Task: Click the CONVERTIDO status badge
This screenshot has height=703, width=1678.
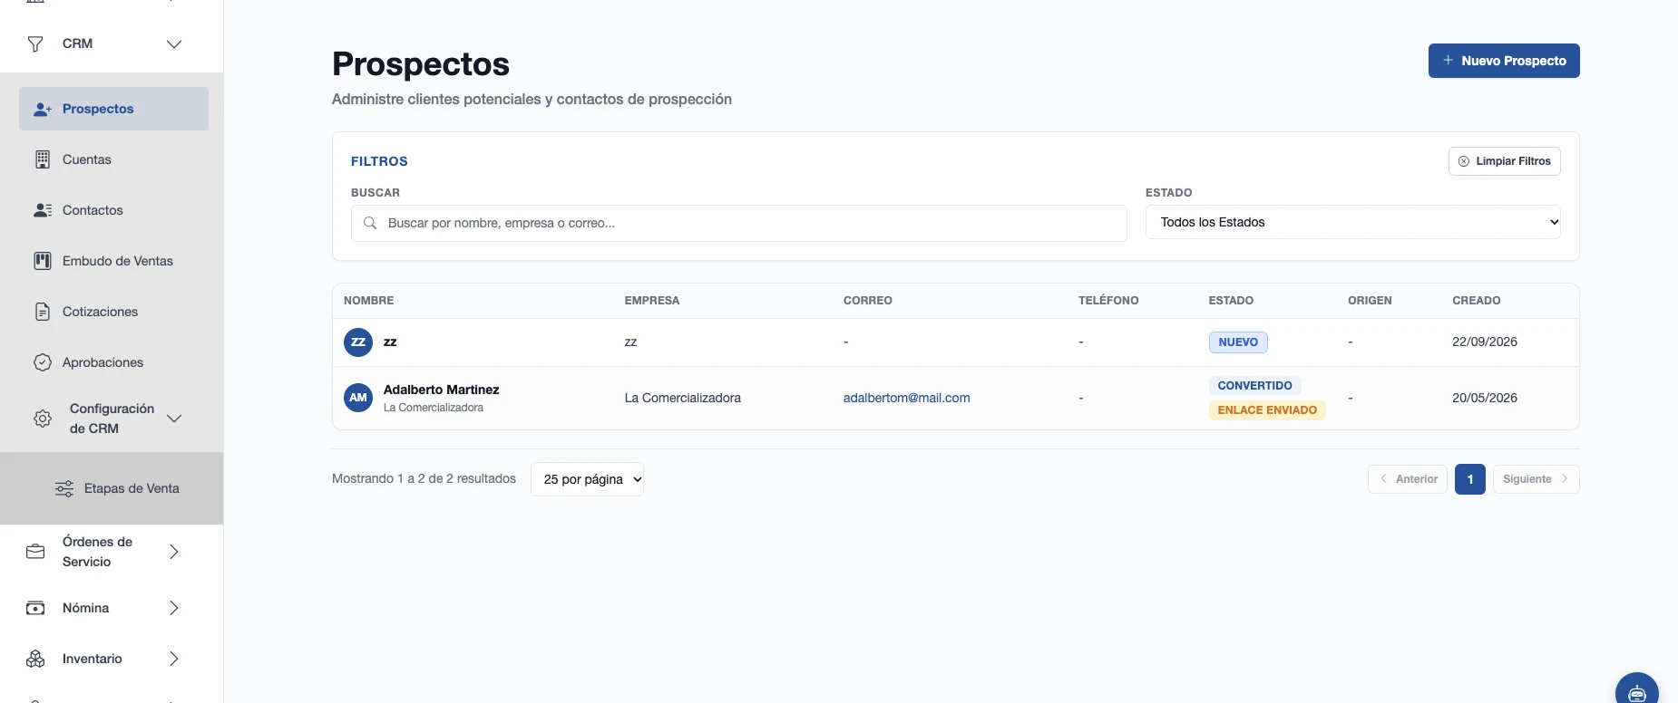Action: pos(1254,386)
